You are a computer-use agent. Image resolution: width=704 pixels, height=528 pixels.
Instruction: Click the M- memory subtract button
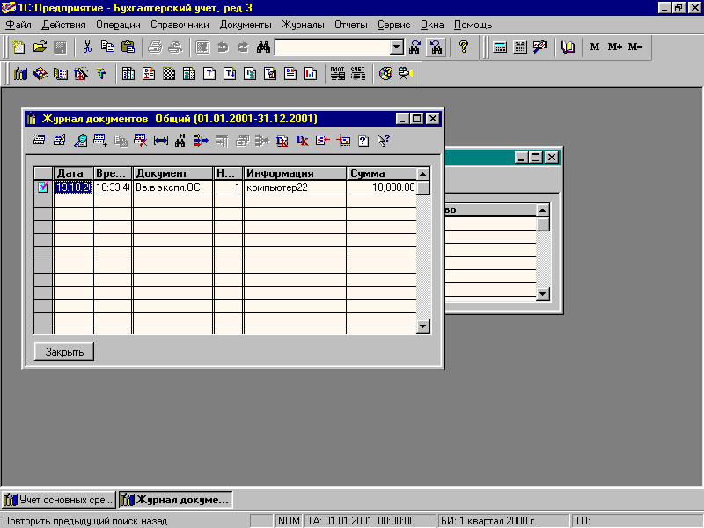[634, 47]
